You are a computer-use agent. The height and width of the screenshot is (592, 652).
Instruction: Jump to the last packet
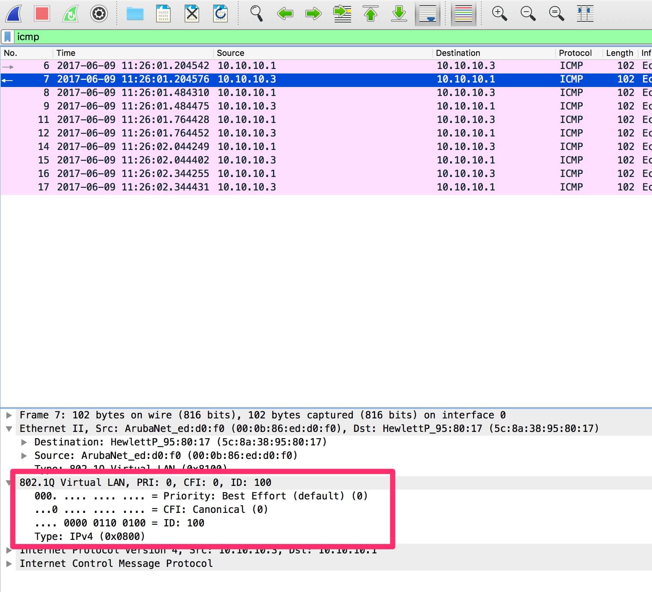399,13
